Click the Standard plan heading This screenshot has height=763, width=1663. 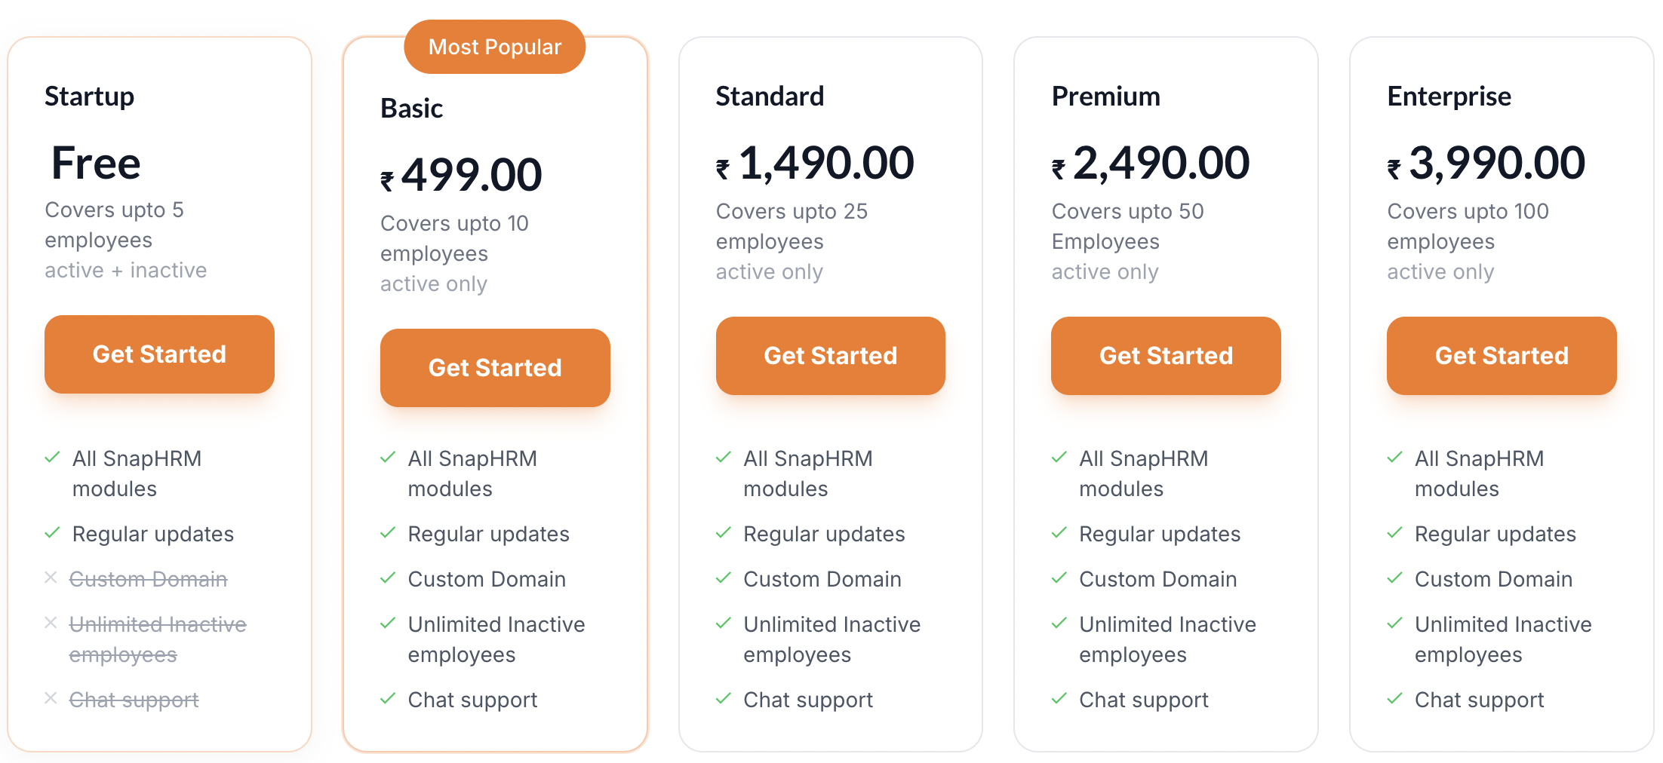(770, 97)
